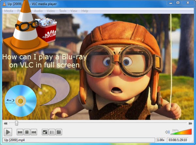Close the VLC media player window
The width and height of the screenshot is (196, 145).
pos(188,3)
